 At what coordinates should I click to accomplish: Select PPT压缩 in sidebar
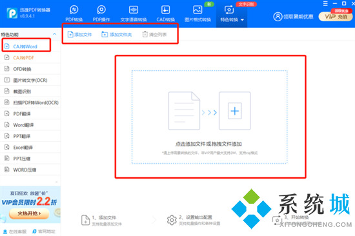tap(30, 159)
